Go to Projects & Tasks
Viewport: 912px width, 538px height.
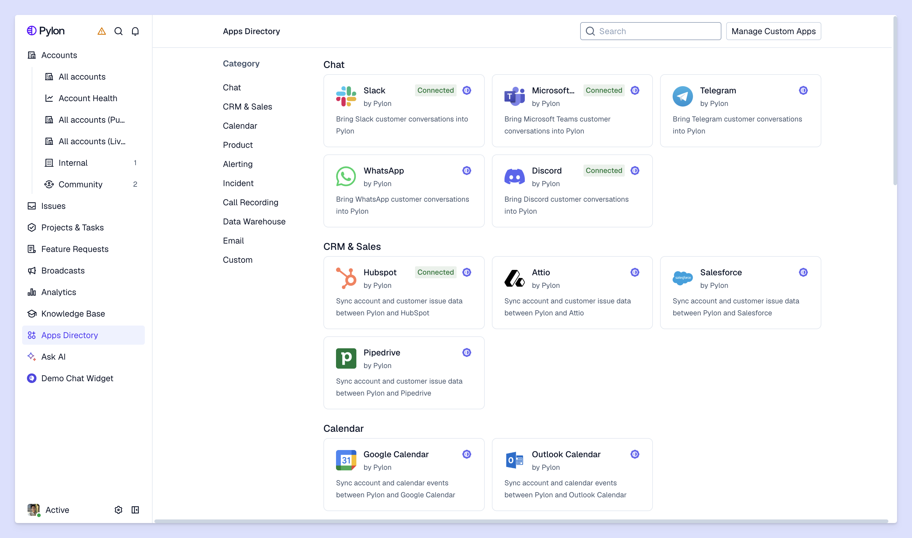(83, 227)
